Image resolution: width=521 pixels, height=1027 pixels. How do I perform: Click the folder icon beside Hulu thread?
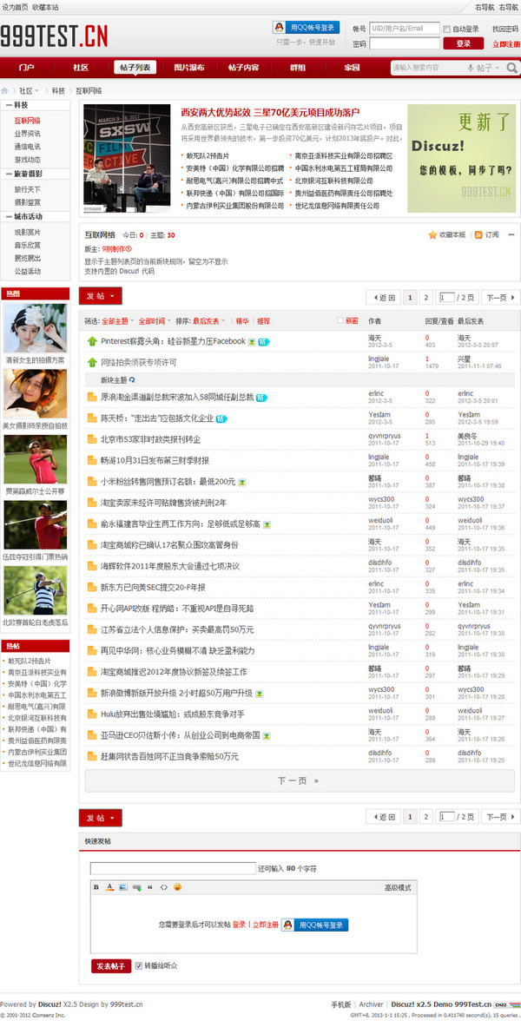[x=92, y=714]
